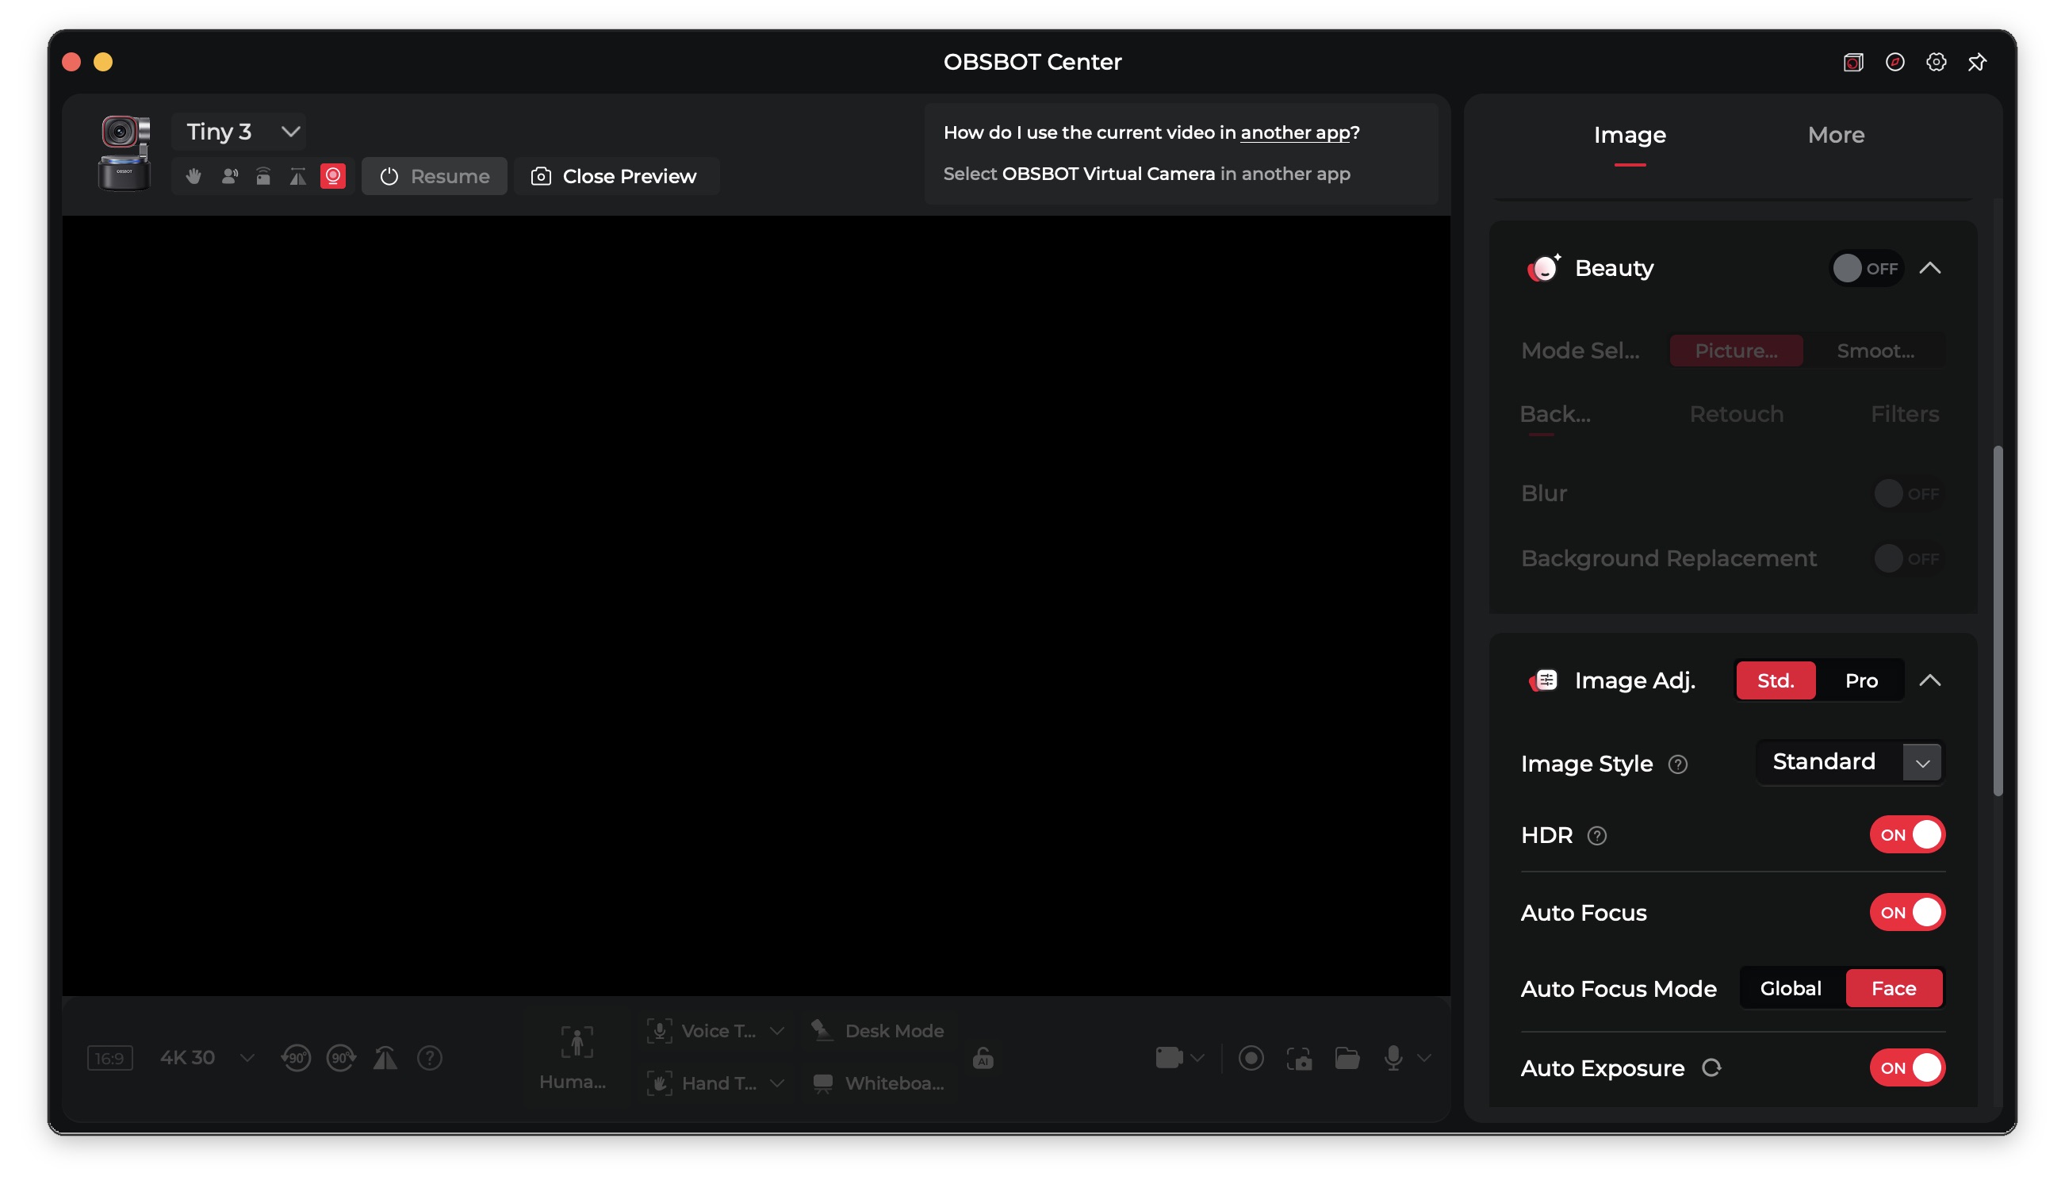Viewport: 2065px width, 1188px height.
Task: Open the recordings folder icon
Action: click(1347, 1058)
